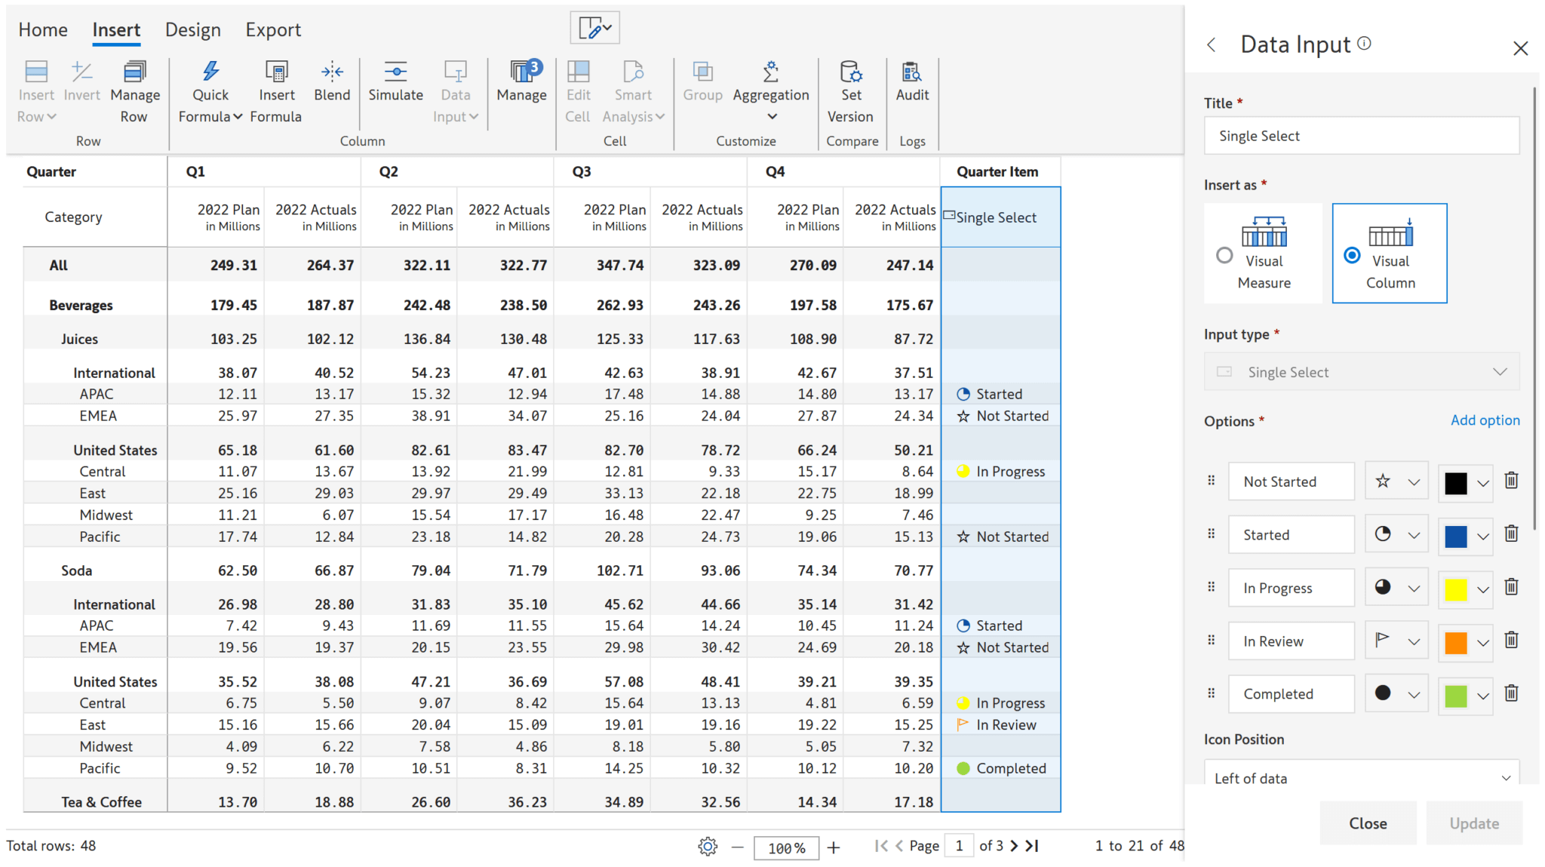
Task: Click the Quick Formula lightning icon
Action: point(210,72)
